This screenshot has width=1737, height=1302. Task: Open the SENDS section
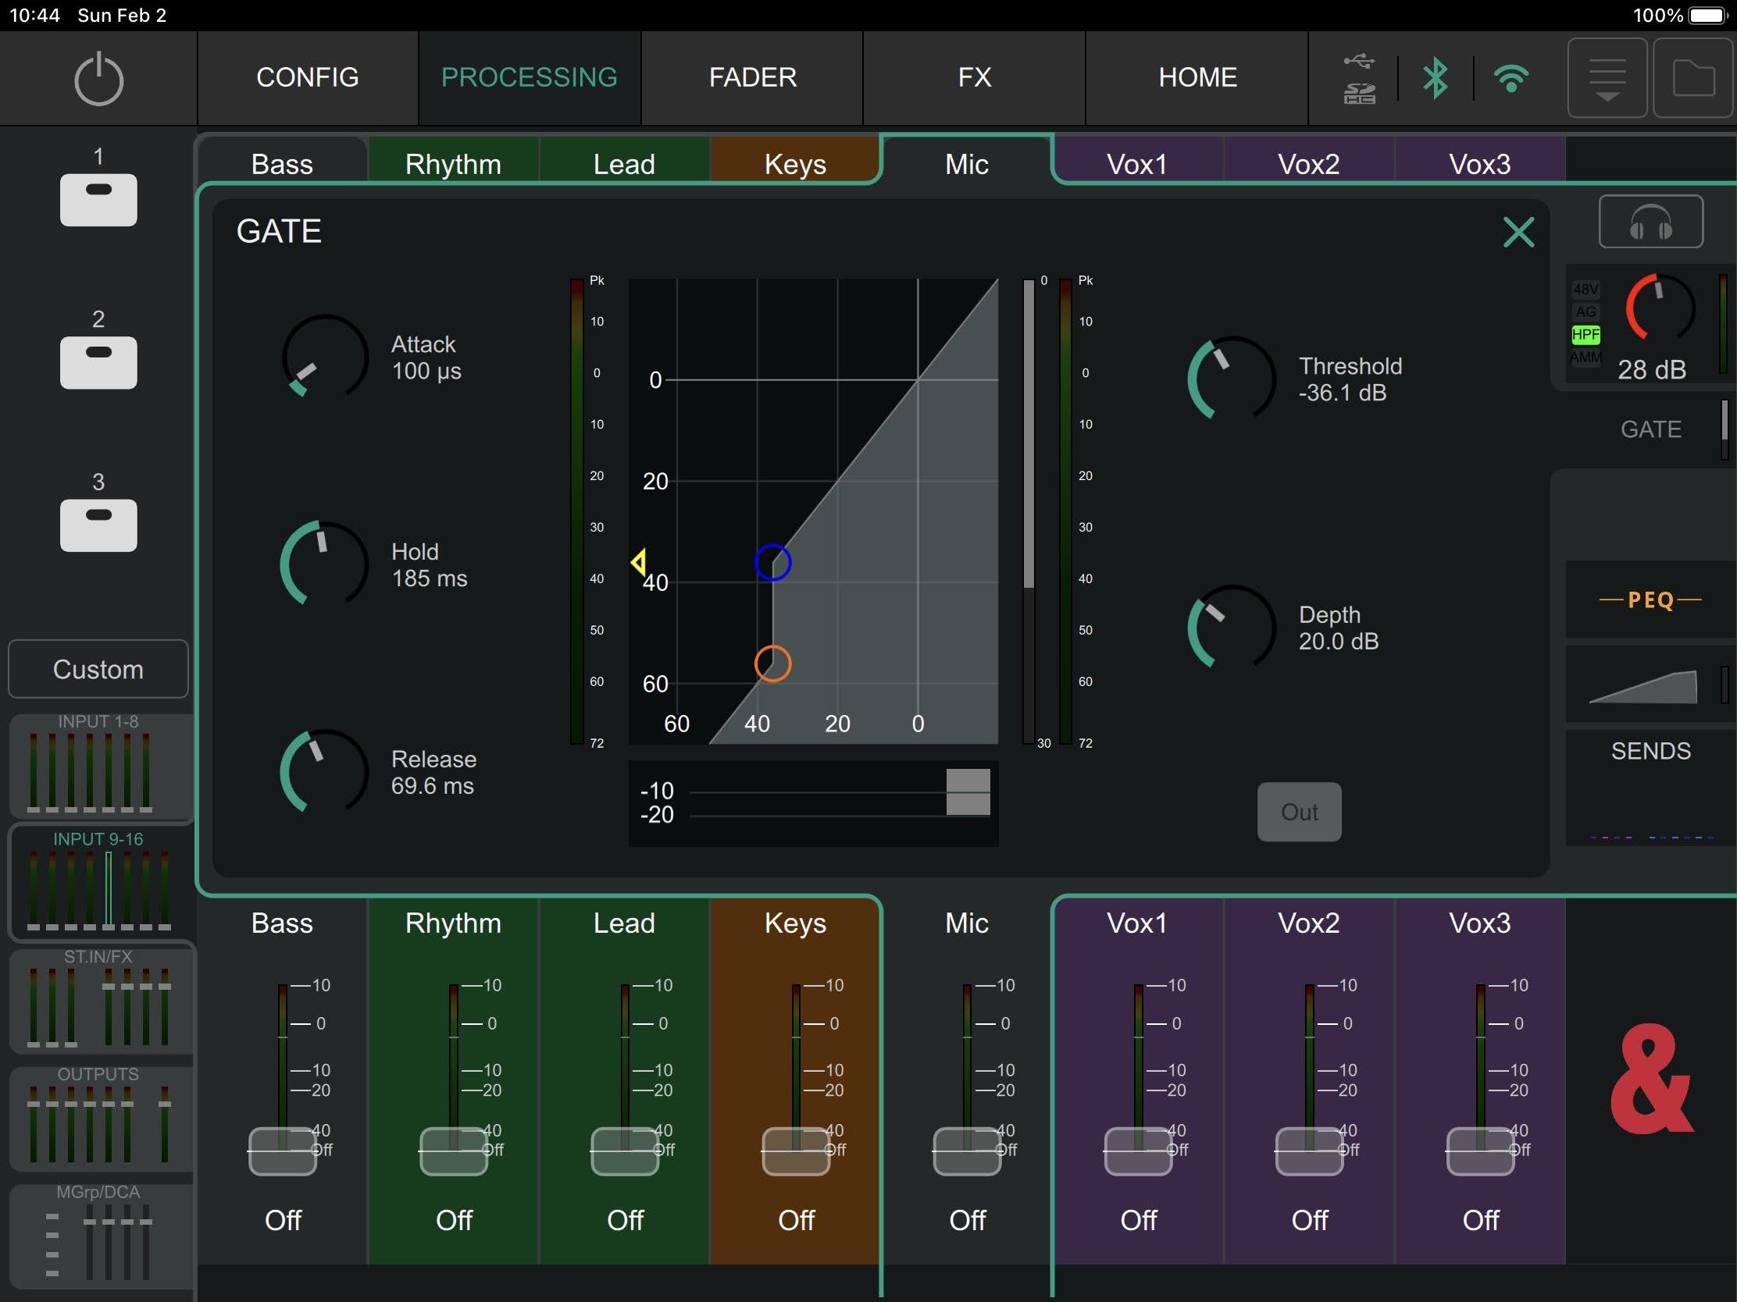1650,751
